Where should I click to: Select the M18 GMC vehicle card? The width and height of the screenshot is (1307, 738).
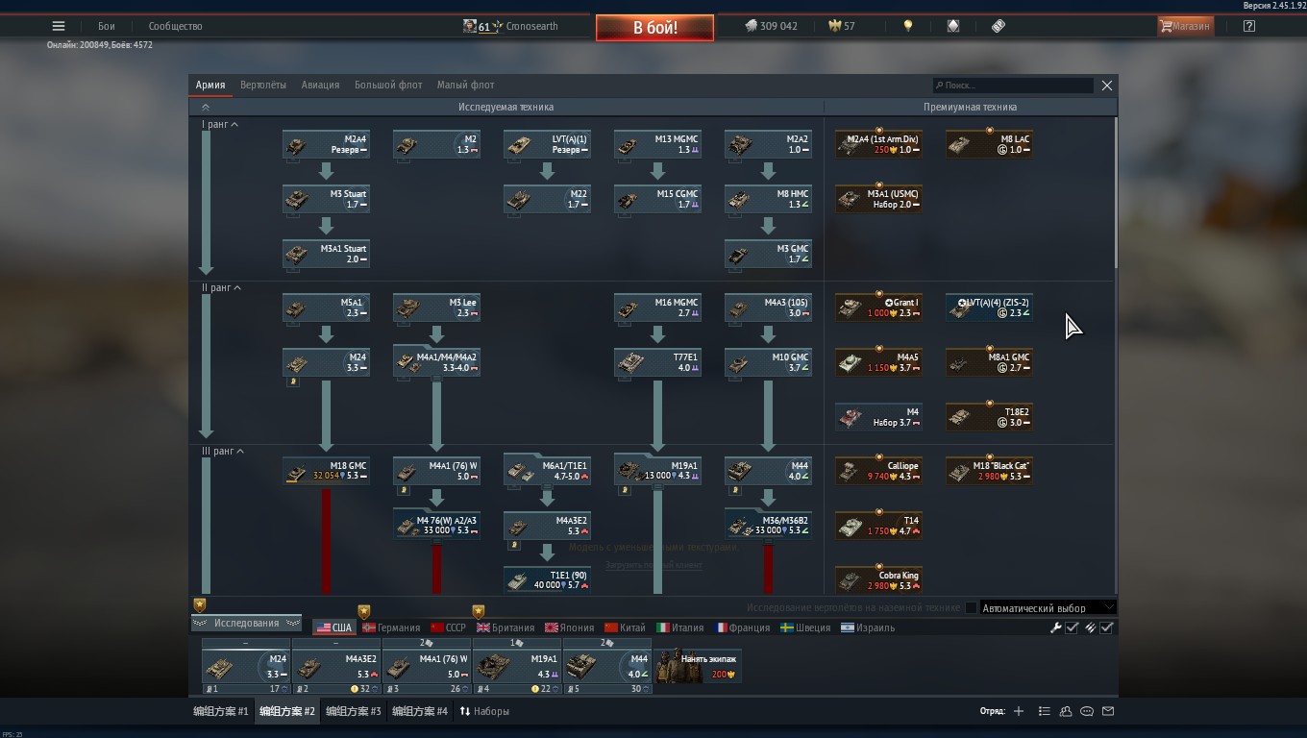[x=326, y=470]
